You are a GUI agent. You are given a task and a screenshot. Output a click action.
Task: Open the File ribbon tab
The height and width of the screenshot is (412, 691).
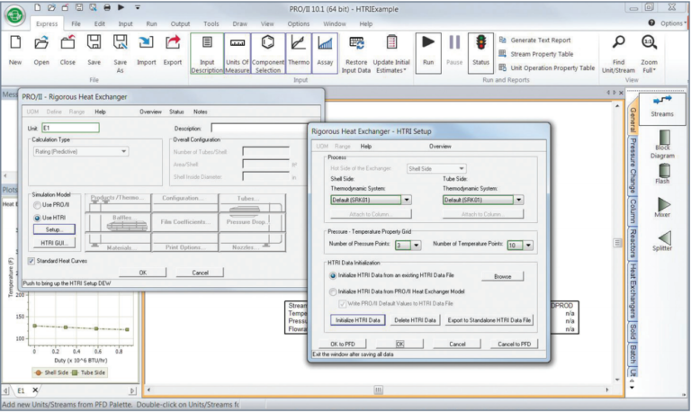coord(76,23)
